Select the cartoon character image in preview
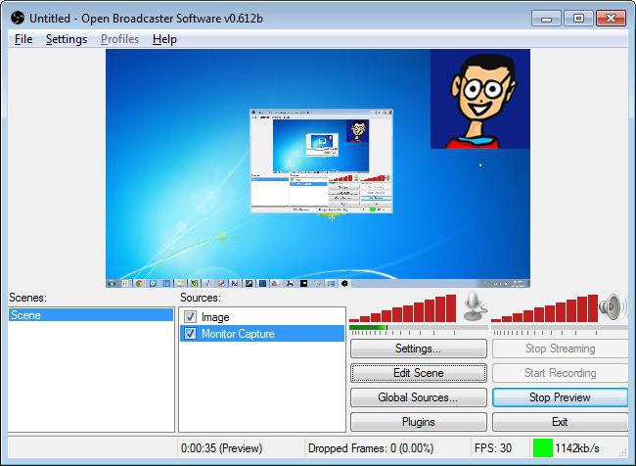The height and width of the screenshot is (466, 636). click(480, 99)
